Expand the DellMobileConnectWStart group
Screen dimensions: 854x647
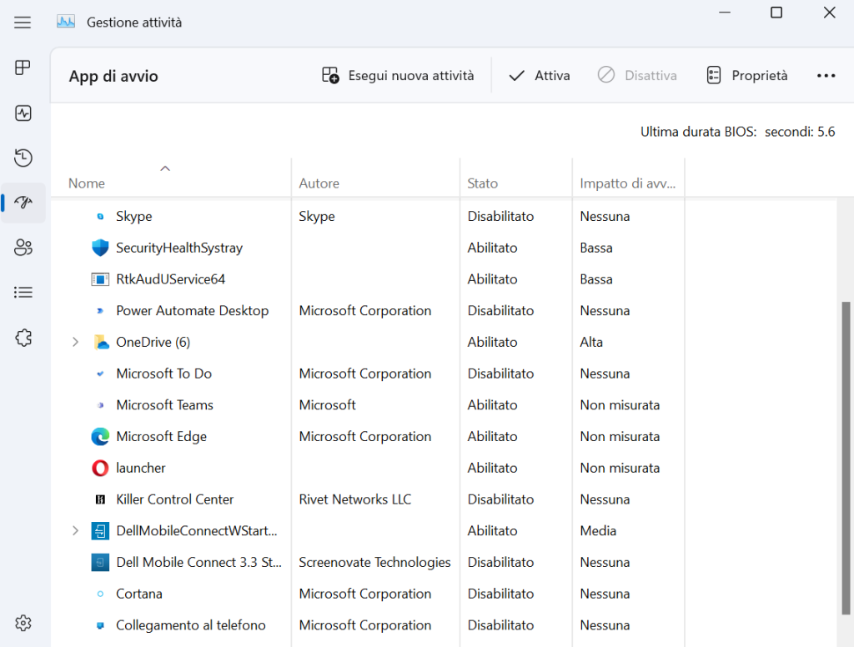pos(75,530)
